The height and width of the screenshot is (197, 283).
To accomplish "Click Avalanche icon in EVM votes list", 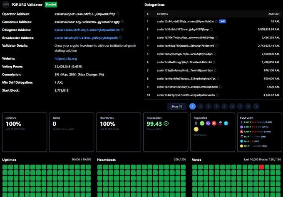I will pyautogui.click(x=241, y=132).
